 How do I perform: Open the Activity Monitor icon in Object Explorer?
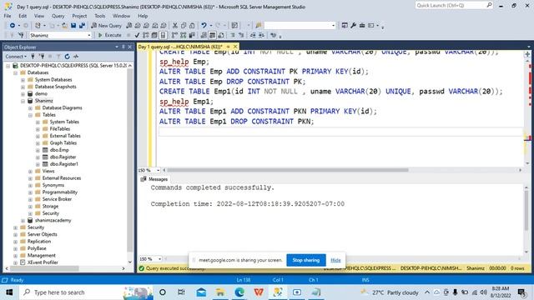tap(76, 57)
